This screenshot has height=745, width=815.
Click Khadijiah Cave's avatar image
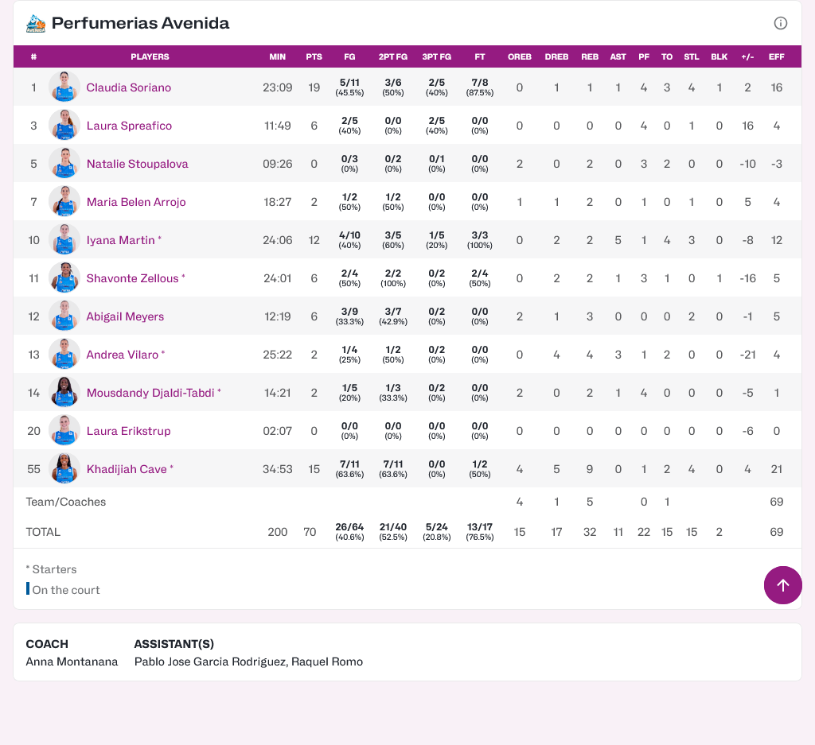(x=64, y=469)
